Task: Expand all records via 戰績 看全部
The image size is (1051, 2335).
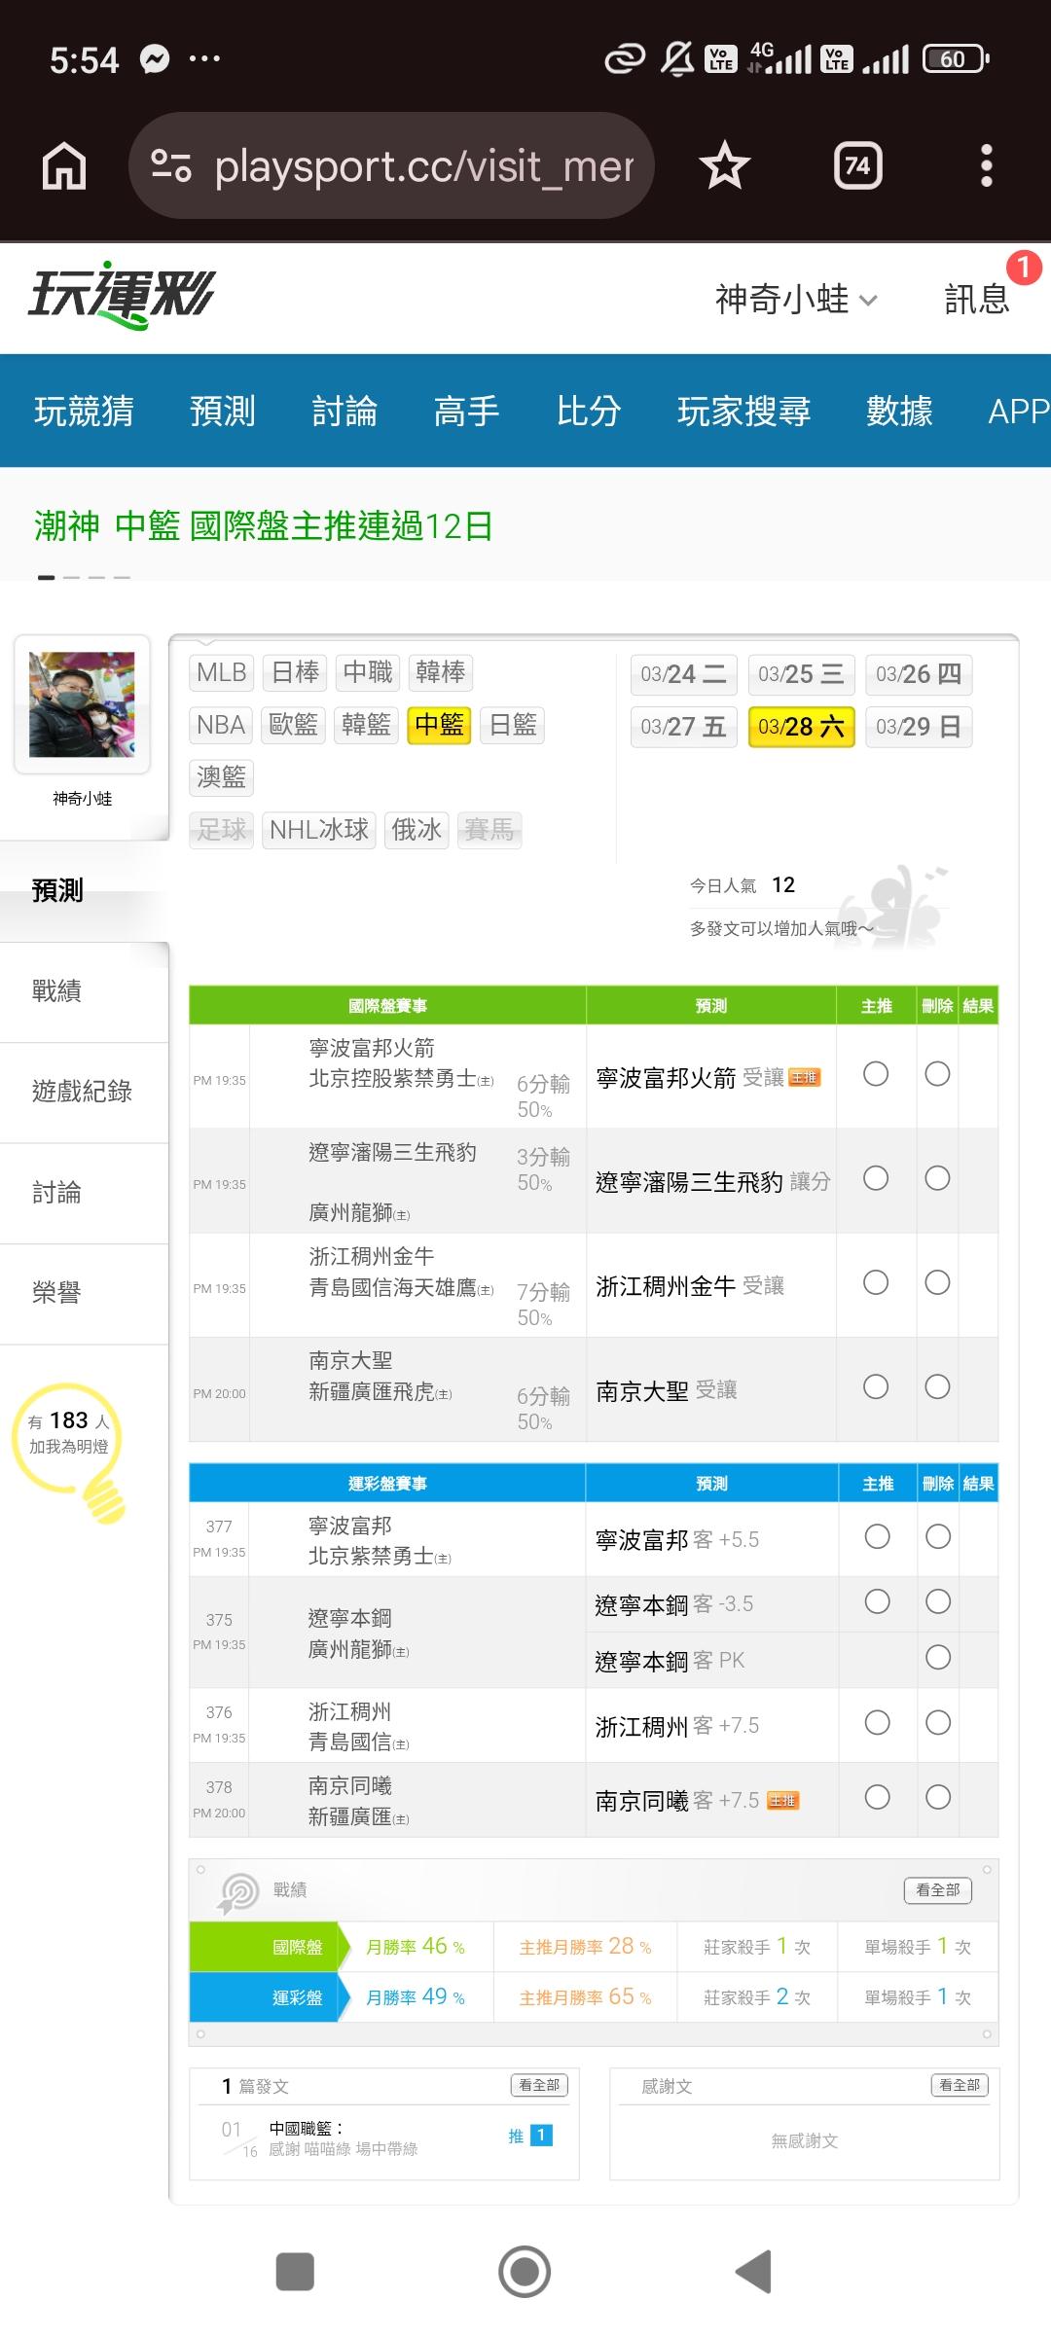Action: (937, 1889)
